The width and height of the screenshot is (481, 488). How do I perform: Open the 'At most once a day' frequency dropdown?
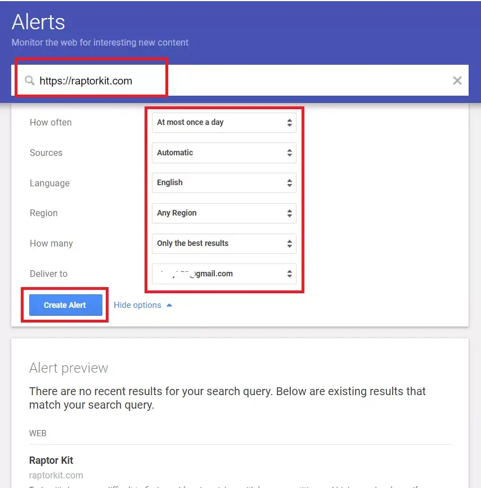(224, 123)
